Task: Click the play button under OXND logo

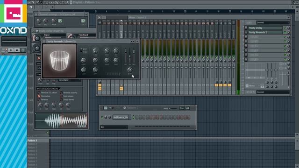Action: click(x=11, y=50)
